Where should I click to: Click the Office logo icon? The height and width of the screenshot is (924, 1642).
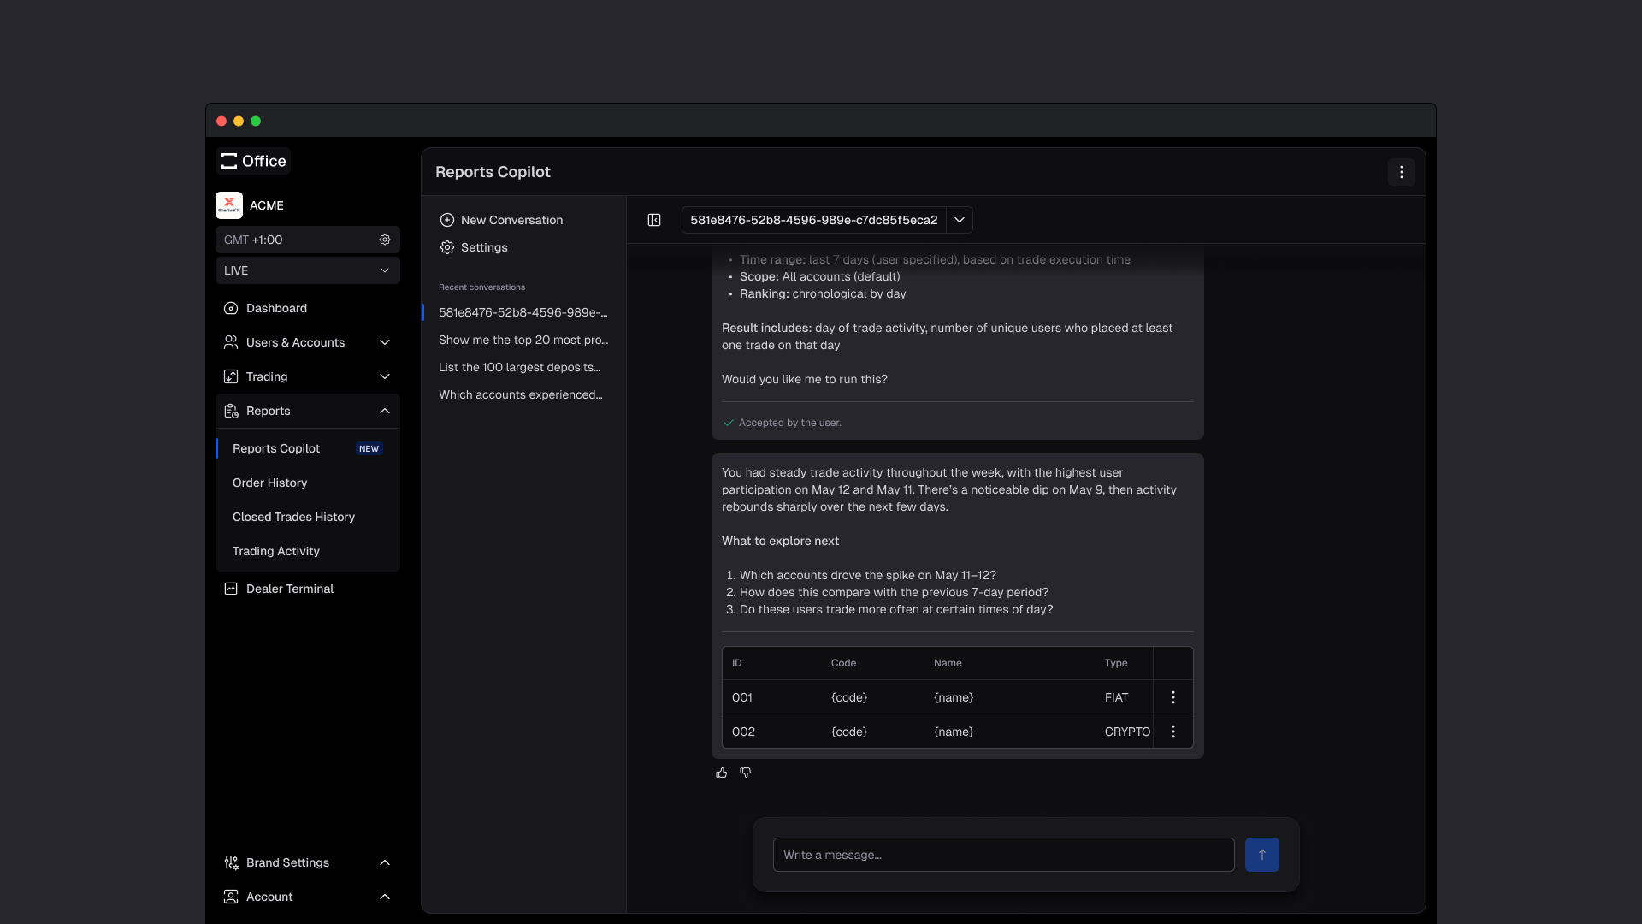click(228, 161)
